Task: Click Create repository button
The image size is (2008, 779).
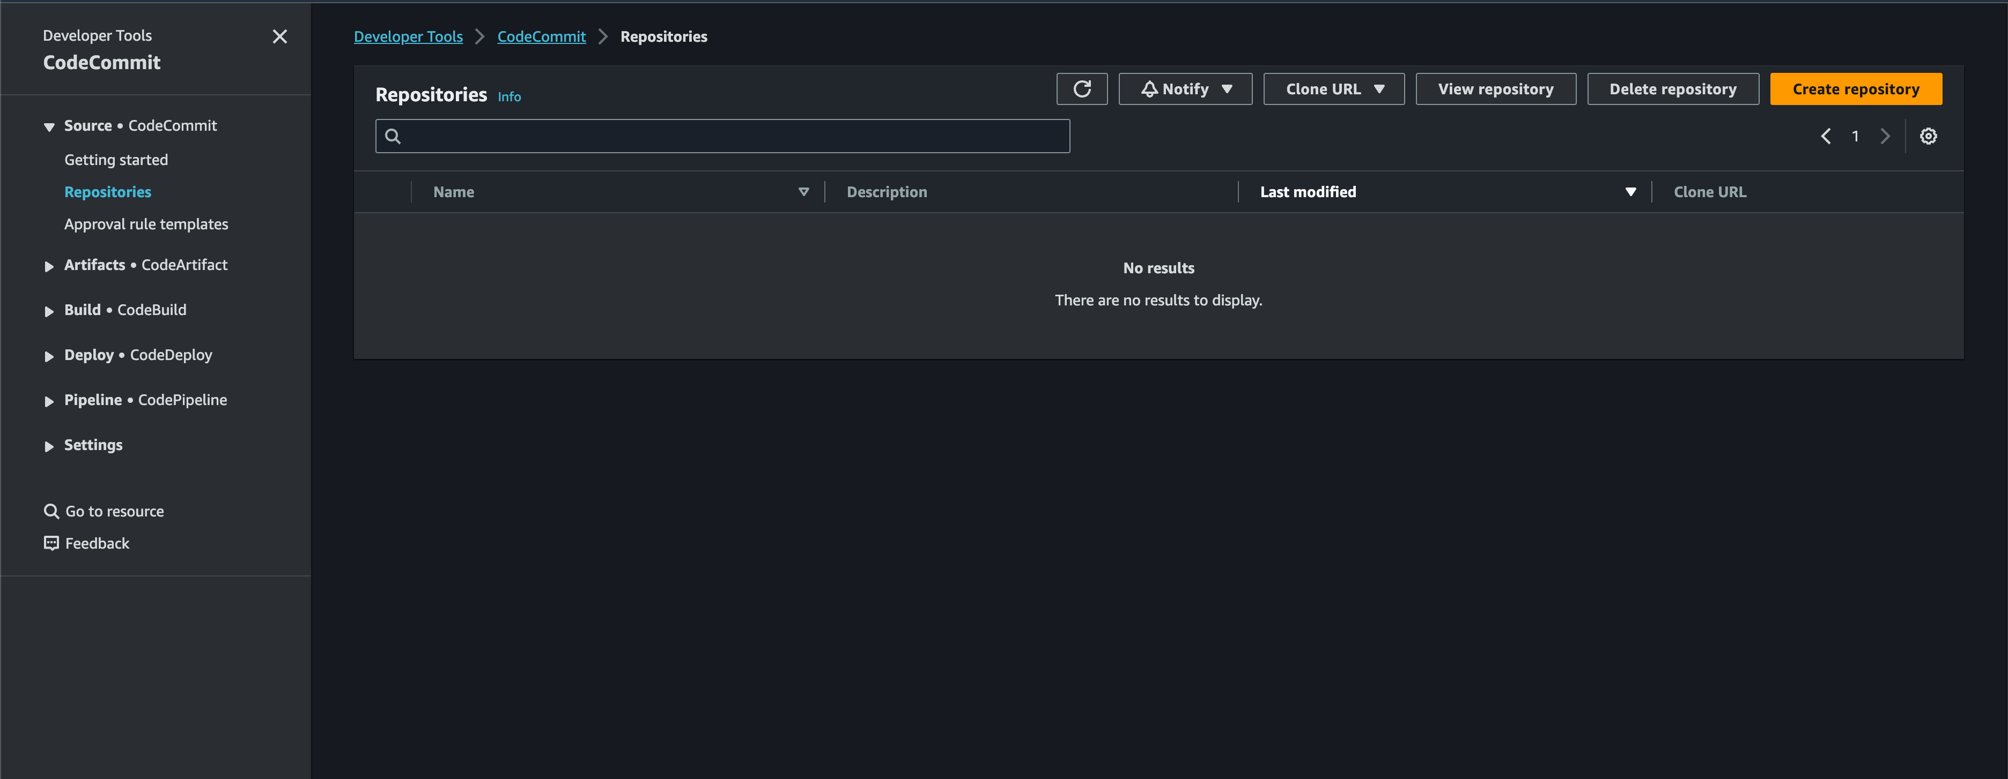Action: [1855, 89]
